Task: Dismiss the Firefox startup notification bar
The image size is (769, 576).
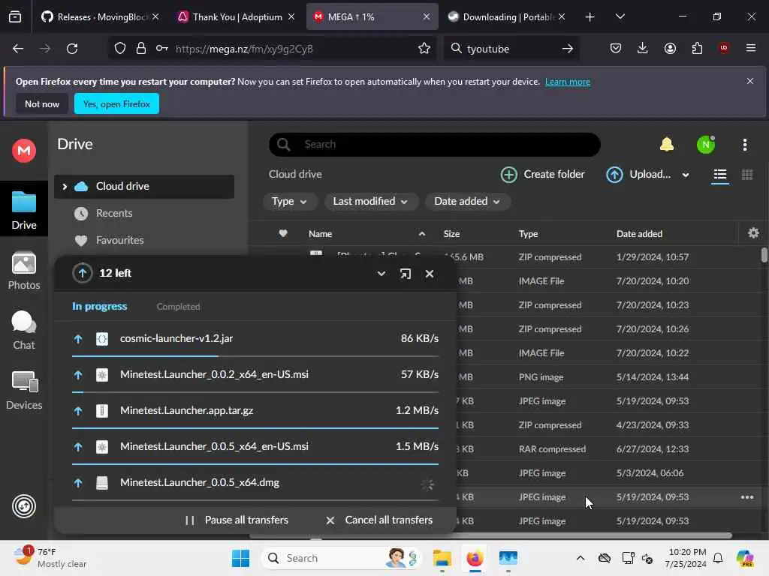Action: tap(749, 81)
